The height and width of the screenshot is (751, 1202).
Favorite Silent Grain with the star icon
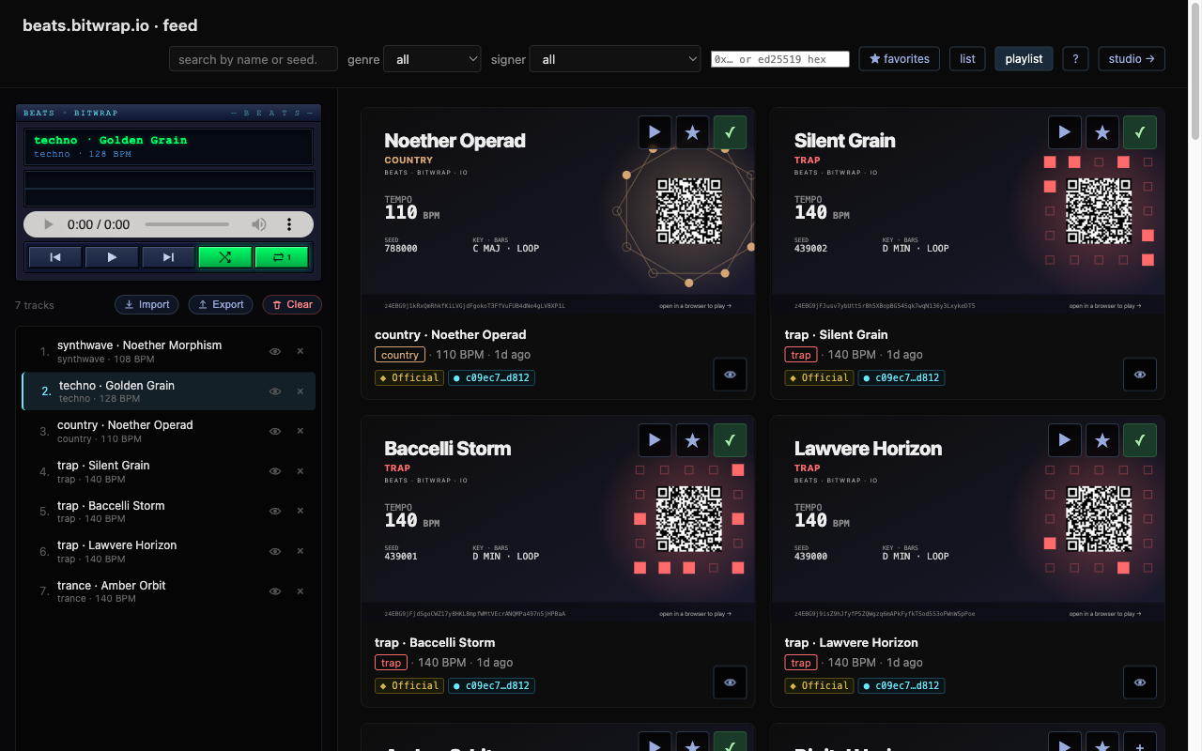(1102, 131)
